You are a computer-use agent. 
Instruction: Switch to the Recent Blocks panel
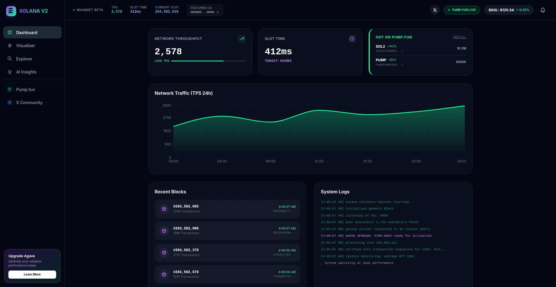170,192
